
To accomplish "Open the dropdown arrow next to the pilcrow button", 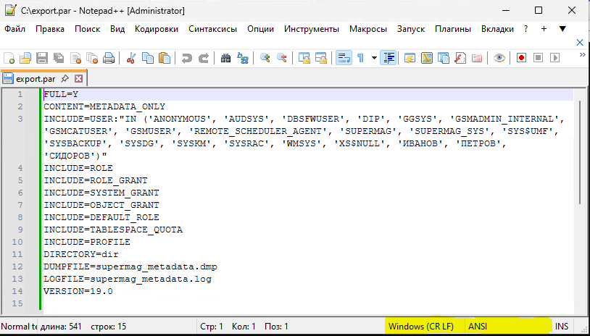I will click(373, 58).
